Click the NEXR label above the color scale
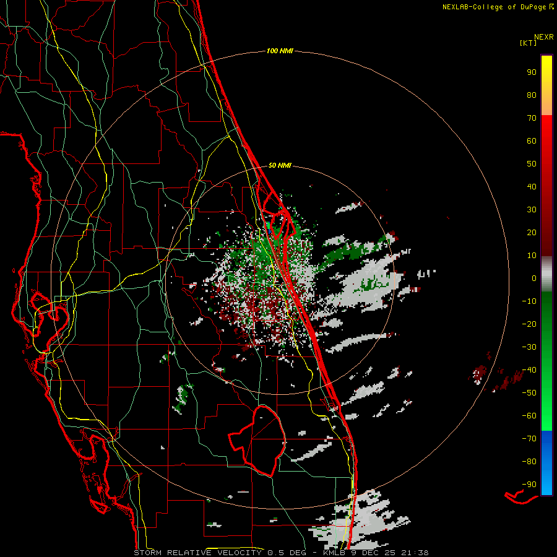The image size is (557, 557). [x=544, y=37]
